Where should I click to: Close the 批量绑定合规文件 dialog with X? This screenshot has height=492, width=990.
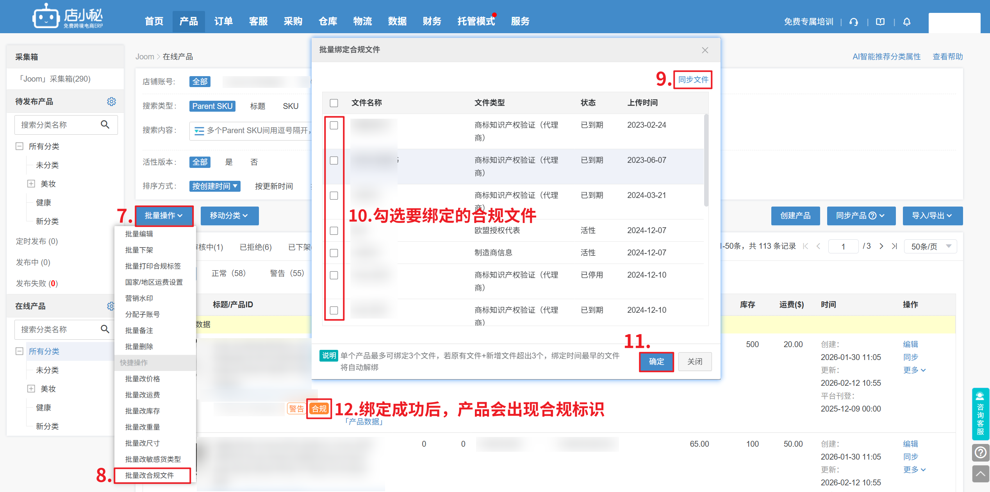point(705,50)
